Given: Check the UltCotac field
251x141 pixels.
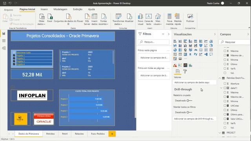Looking at the screenshot, I should click(x=225, y=105).
